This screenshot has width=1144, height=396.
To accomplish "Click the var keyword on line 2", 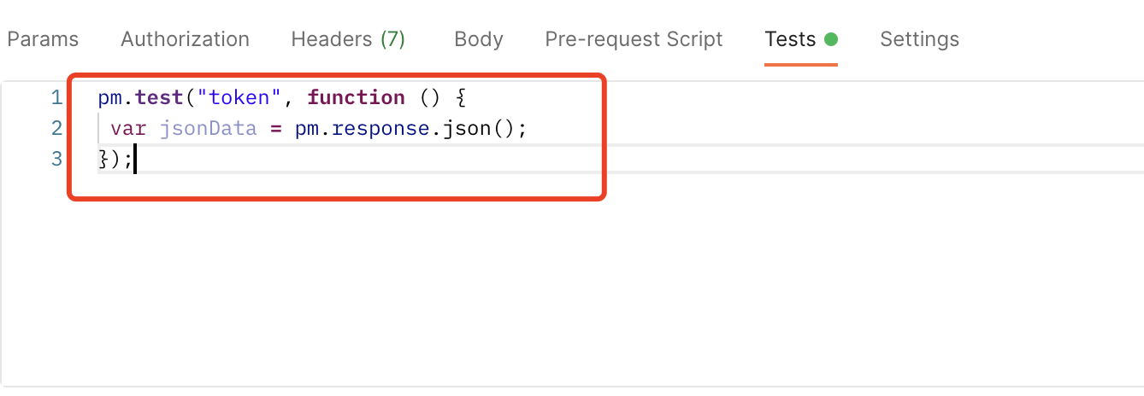I will point(128,129).
